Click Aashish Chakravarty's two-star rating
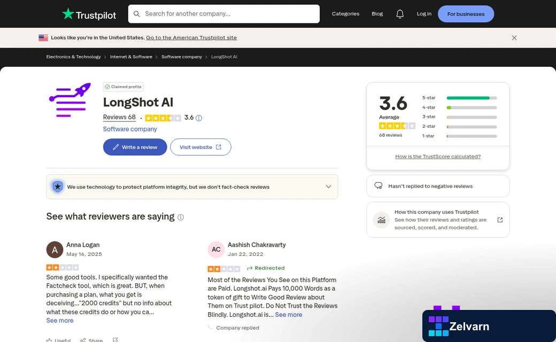 coord(224,269)
